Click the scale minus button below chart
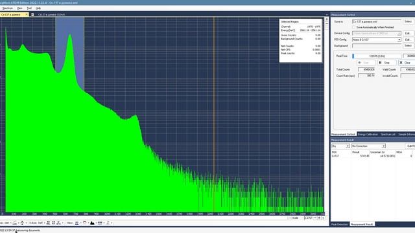 [x=315, y=218]
